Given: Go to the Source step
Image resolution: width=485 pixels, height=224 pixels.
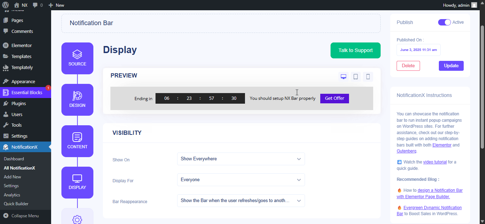Looking at the screenshot, I should [x=77, y=58].
